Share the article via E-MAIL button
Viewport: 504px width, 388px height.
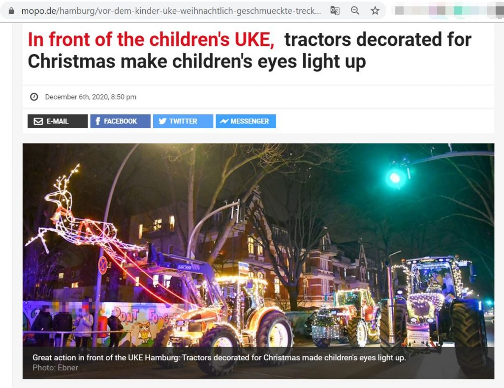[58, 121]
